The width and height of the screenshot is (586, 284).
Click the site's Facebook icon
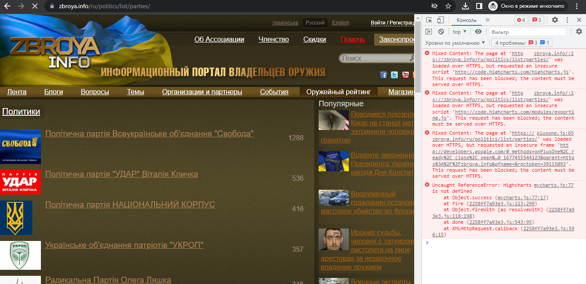[384, 75]
